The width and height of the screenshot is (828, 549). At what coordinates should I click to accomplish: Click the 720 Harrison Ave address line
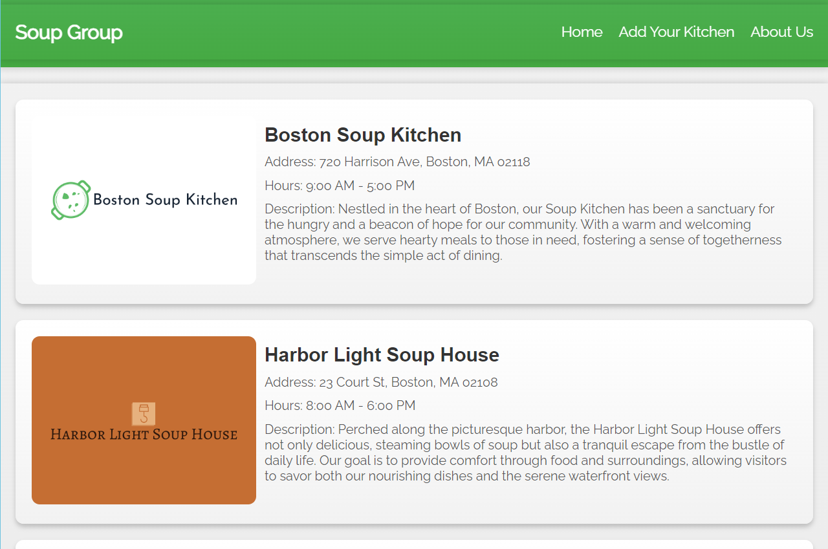coord(397,162)
